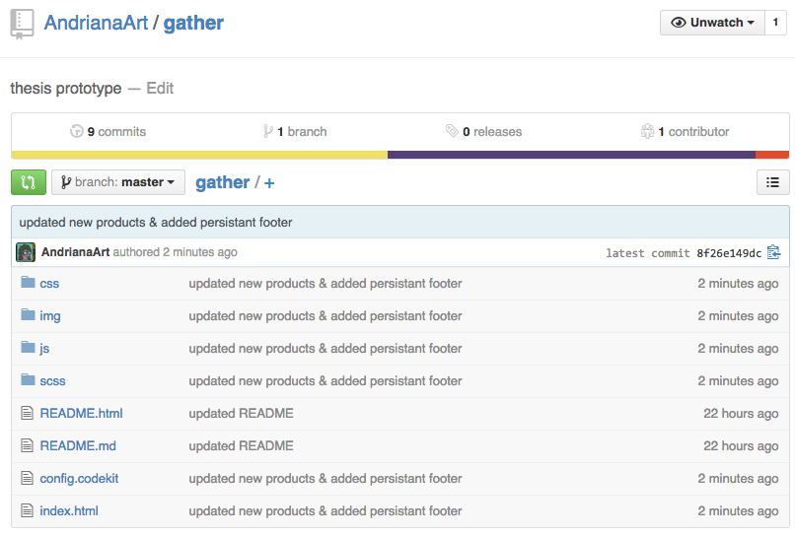795x536 pixels.
Task: Click the branch icon next to 1 branch
Action: click(268, 131)
